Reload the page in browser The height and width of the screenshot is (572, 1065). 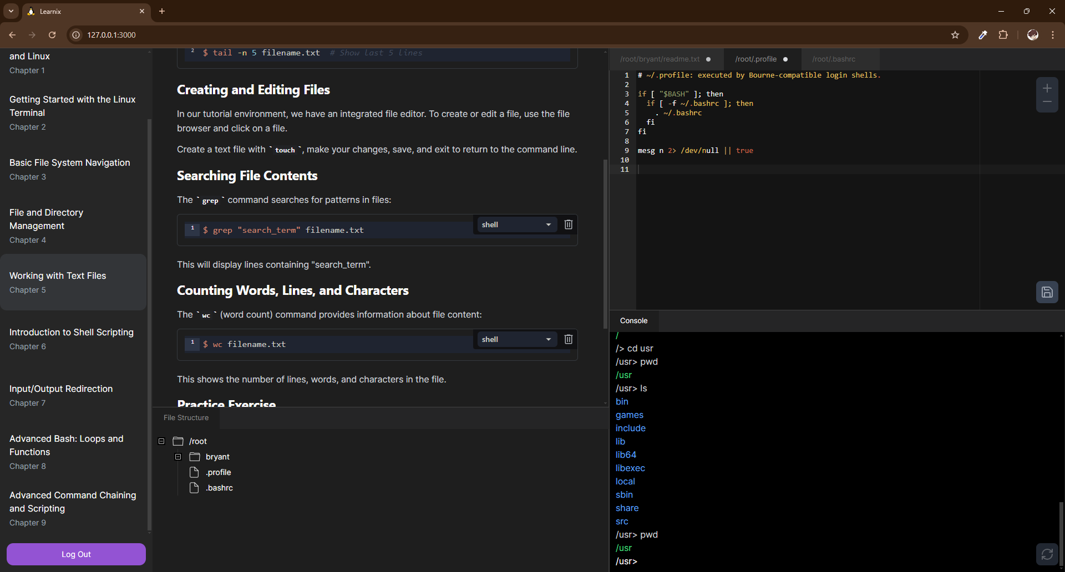52,35
